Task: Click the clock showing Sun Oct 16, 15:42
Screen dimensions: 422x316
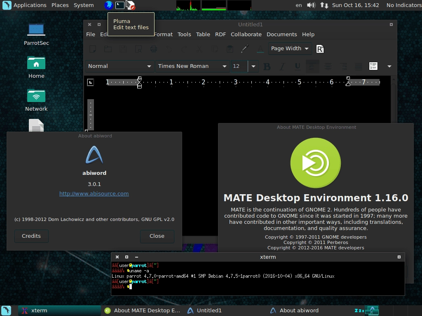Action: (x=355, y=5)
